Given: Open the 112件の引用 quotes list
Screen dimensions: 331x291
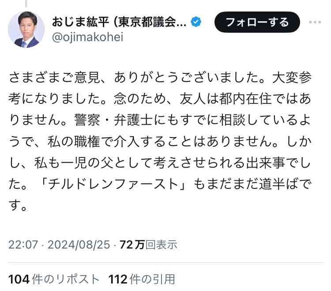Looking at the screenshot, I should tap(142, 279).
